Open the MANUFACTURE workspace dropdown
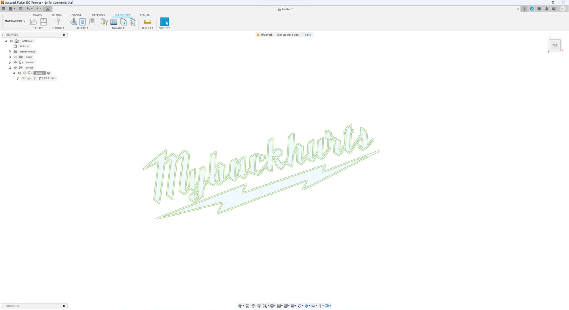Screen dimensions: 569x310 click(x=15, y=21)
